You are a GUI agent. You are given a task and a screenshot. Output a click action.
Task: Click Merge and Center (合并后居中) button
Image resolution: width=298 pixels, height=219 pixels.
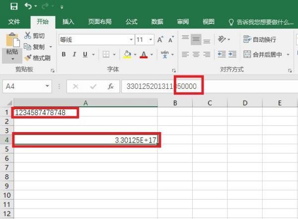point(263,55)
